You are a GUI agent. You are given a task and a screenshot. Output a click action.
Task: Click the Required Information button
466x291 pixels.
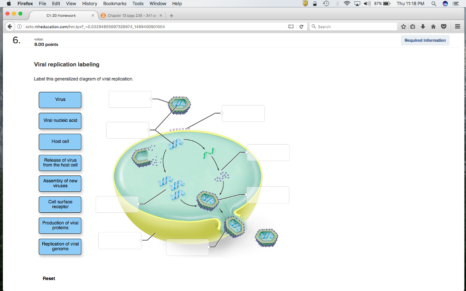point(425,40)
